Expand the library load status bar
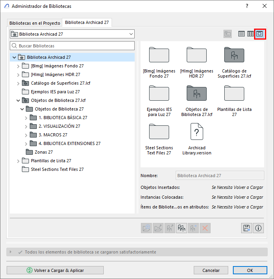The image size is (274, 279). (11, 252)
